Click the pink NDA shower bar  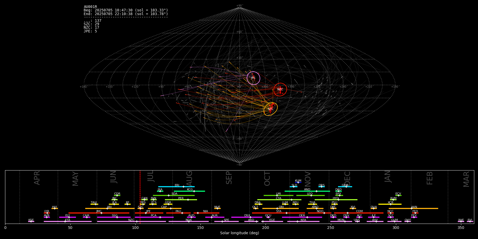coord(189,221)
